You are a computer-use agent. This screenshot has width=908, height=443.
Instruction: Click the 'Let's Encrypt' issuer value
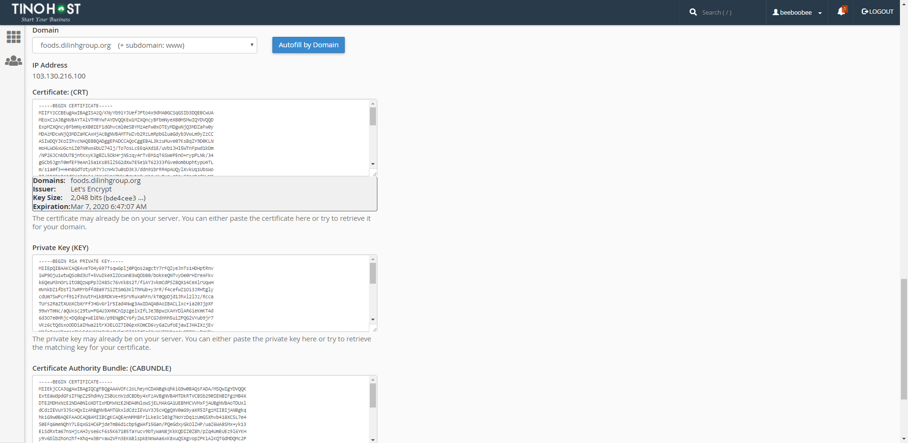coord(91,189)
